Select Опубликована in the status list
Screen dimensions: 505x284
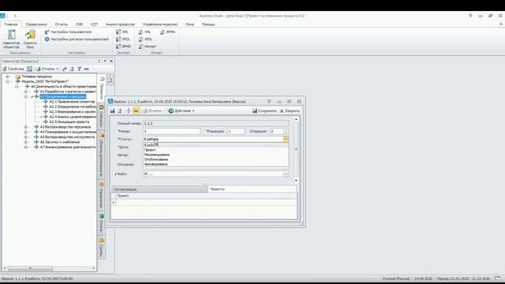[x=215, y=159]
